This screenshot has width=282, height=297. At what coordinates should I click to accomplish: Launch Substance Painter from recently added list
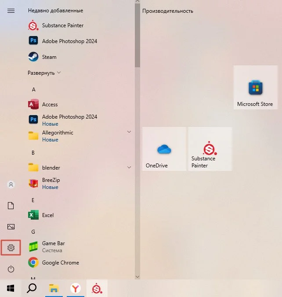click(x=56, y=25)
